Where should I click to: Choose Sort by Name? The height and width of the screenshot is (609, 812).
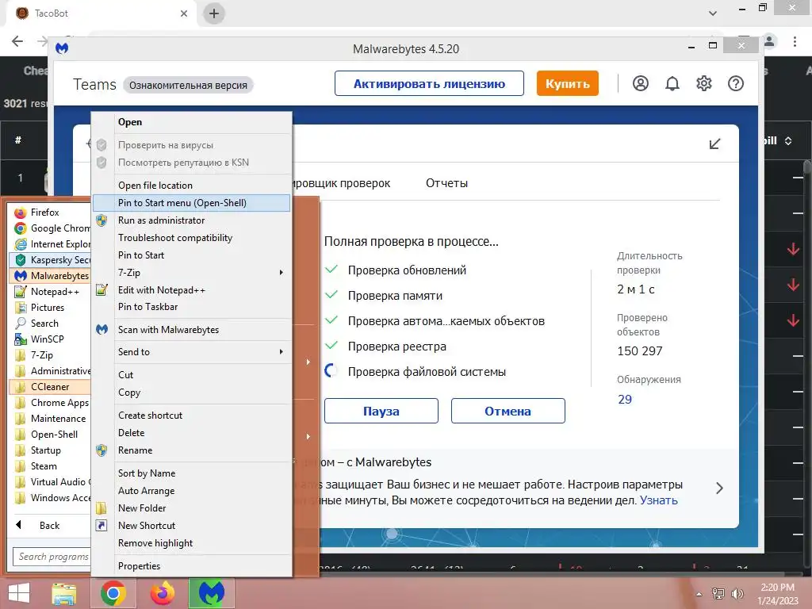pyautogui.click(x=191, y=473)
